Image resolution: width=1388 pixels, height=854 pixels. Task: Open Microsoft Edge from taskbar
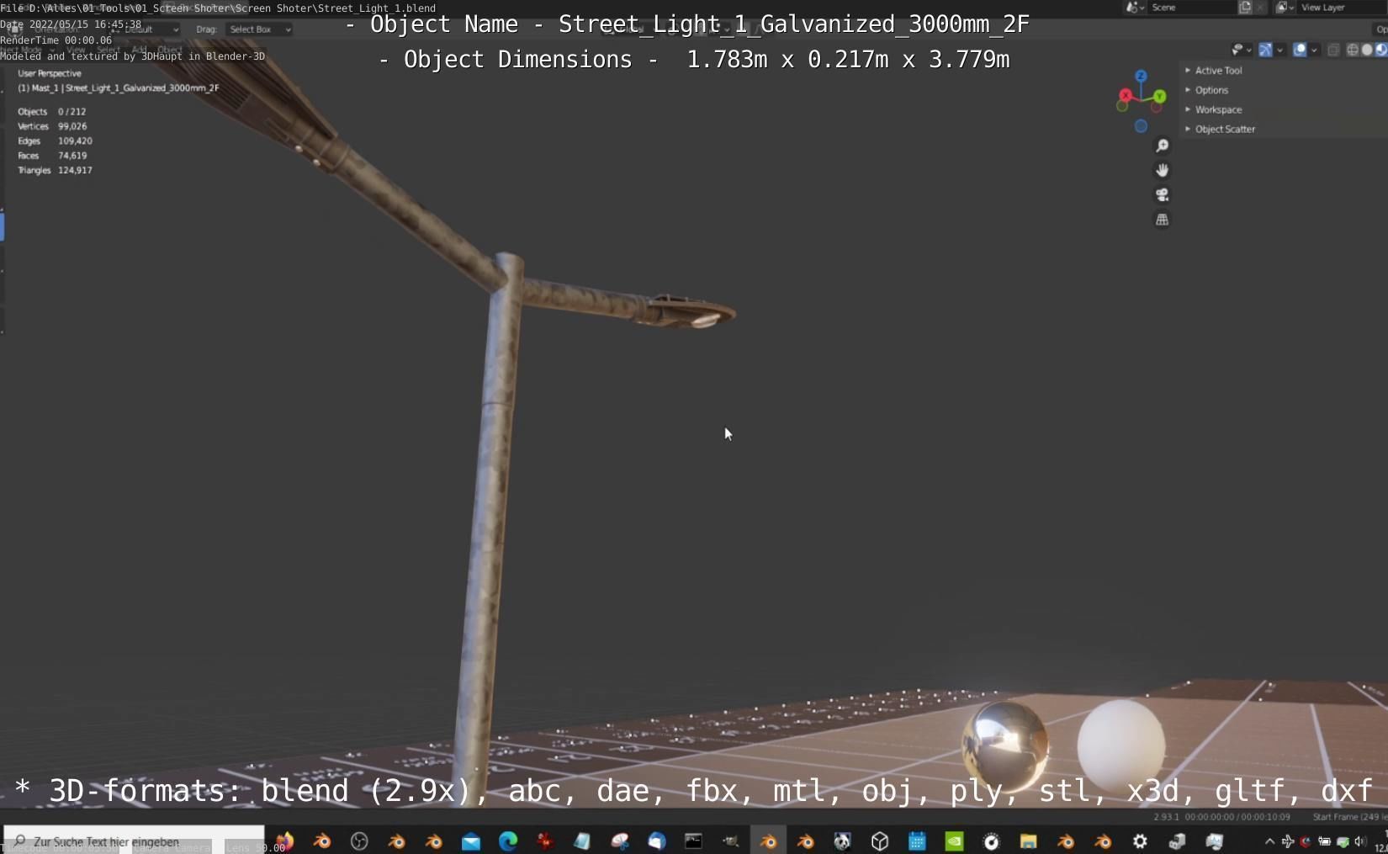coord(508,841)
